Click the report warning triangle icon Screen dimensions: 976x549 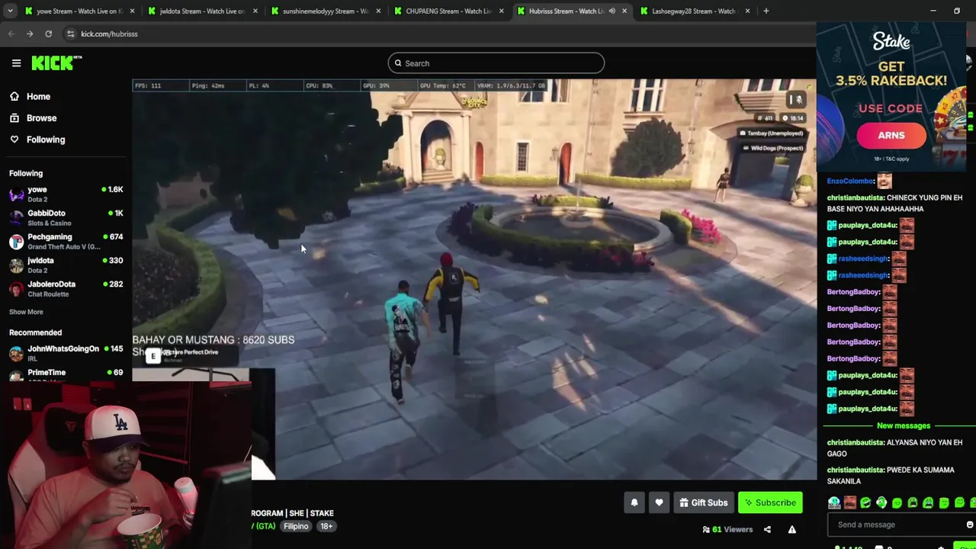pos(791,529)
